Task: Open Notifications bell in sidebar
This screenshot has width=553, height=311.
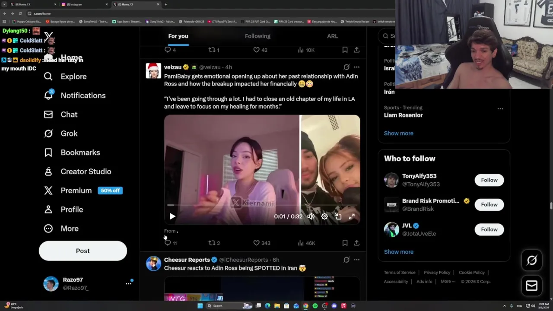Action: [x=48, y=95]
